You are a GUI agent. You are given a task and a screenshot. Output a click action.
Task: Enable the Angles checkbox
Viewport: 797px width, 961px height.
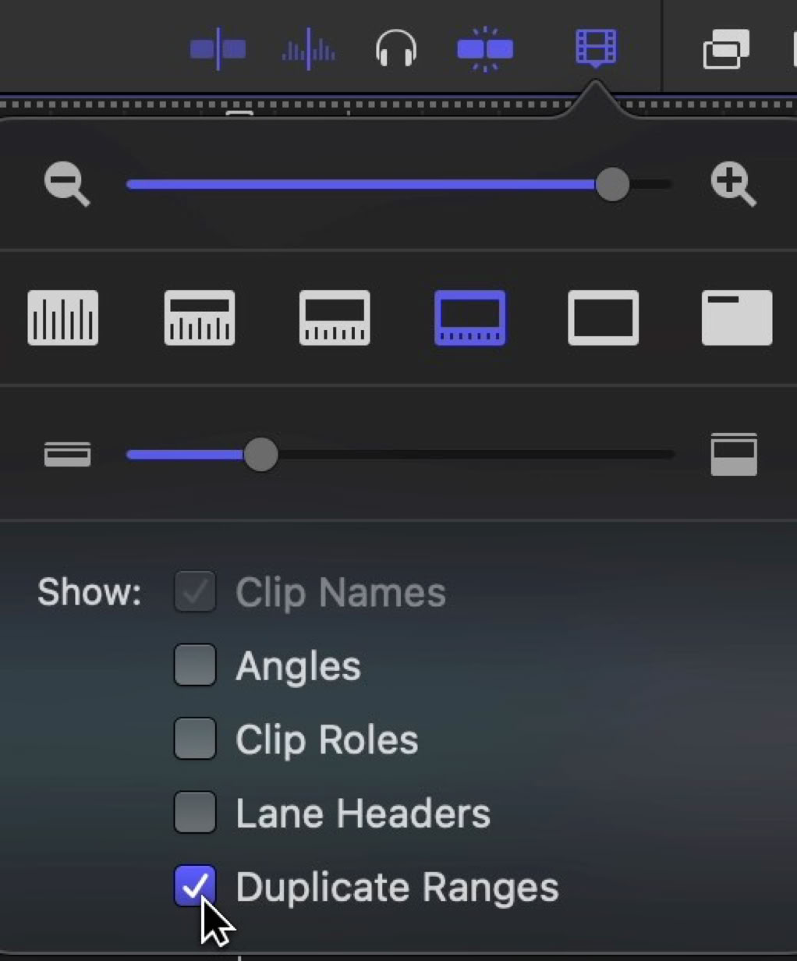pos(195,665)
